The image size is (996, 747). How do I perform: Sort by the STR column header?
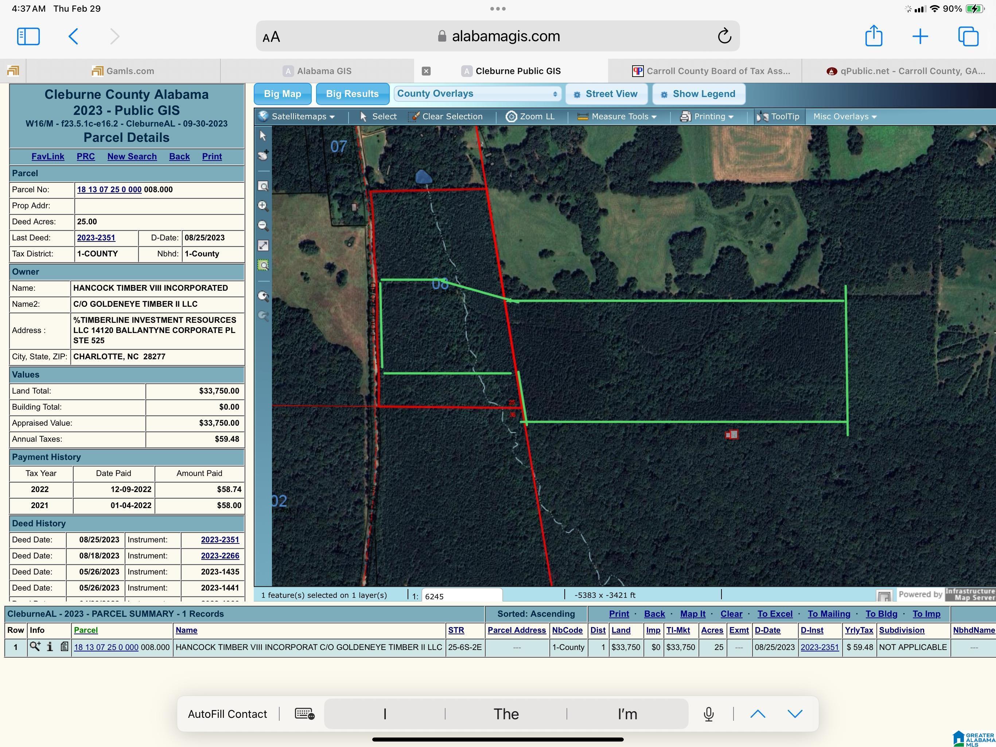point(456,630)
